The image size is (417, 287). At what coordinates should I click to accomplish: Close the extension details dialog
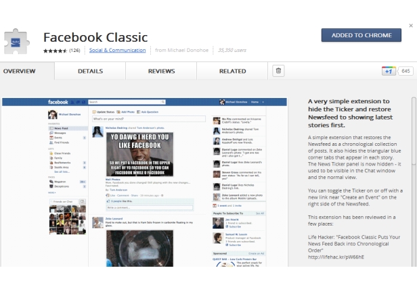[411, 26]
